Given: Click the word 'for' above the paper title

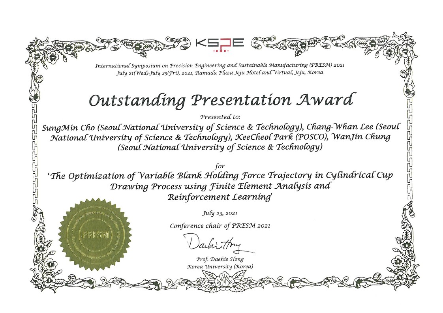Looking at the screenshot, I should pyautogui.click(x=220, y=166).
